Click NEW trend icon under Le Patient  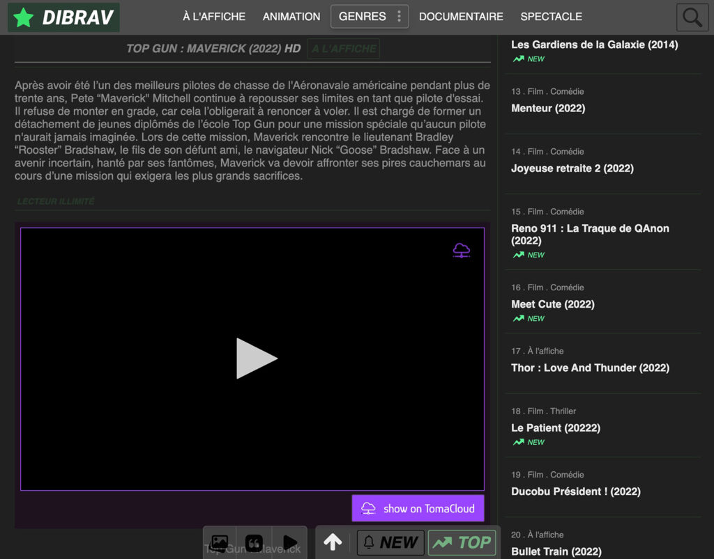click(x=529, y=442)
